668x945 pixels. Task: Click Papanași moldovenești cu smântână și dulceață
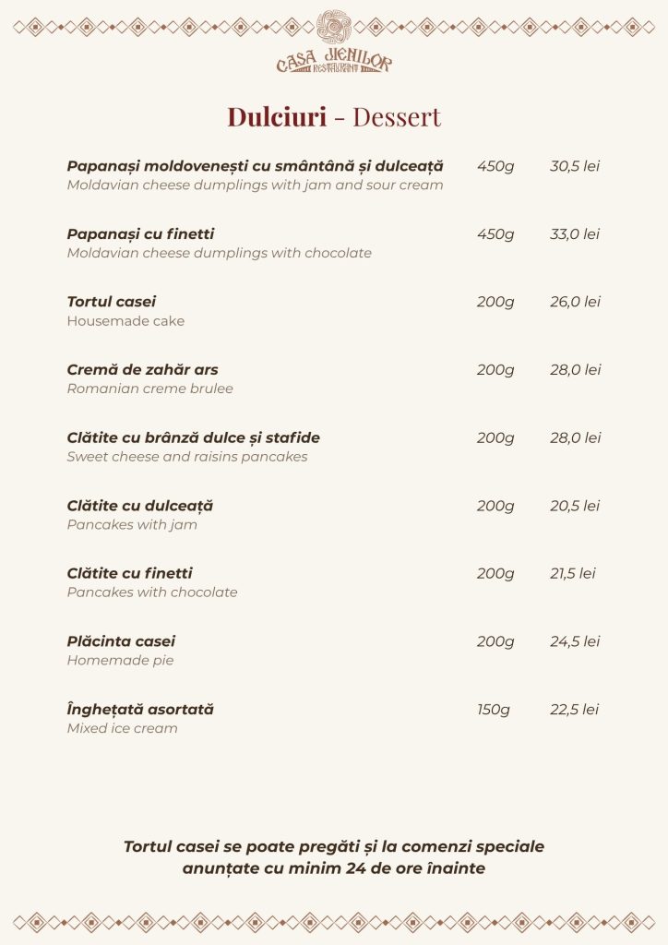(x=255, y=166)
